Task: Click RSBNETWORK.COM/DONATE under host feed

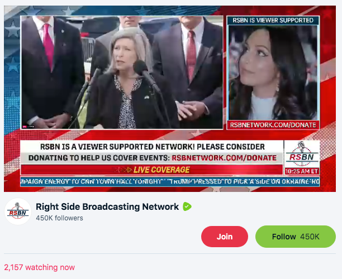Action: coord(273,125)
